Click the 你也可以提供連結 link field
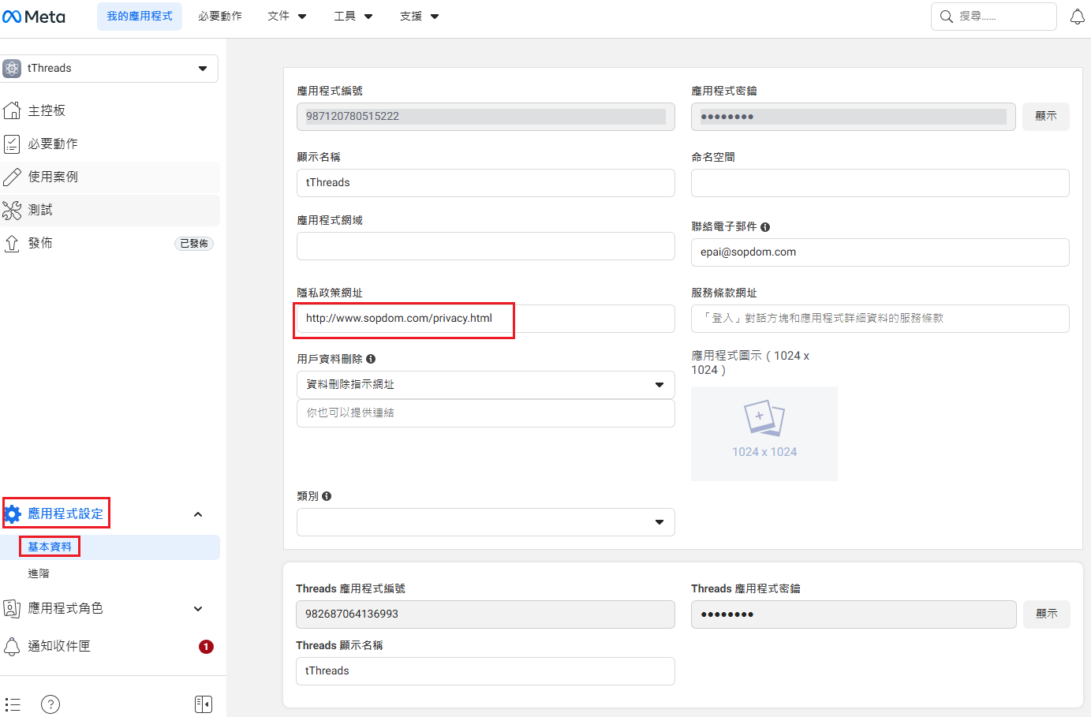 coord(486,413)
